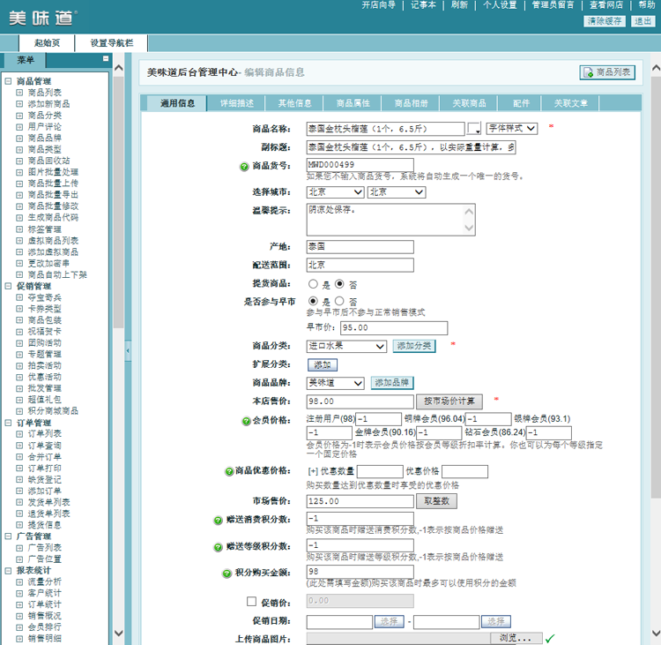Image resolution: width=661 pixels, height=645 pixels.
Task: Click the 夺宝奇兵 tree node icon
Action: (19, 297)
